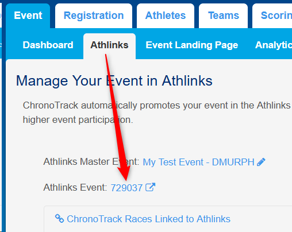Image resolution: width=292 pixels, height=232 pixels.
Task: Click the chain link icon before ChronoTrack Races
Action: pos(59,218)
